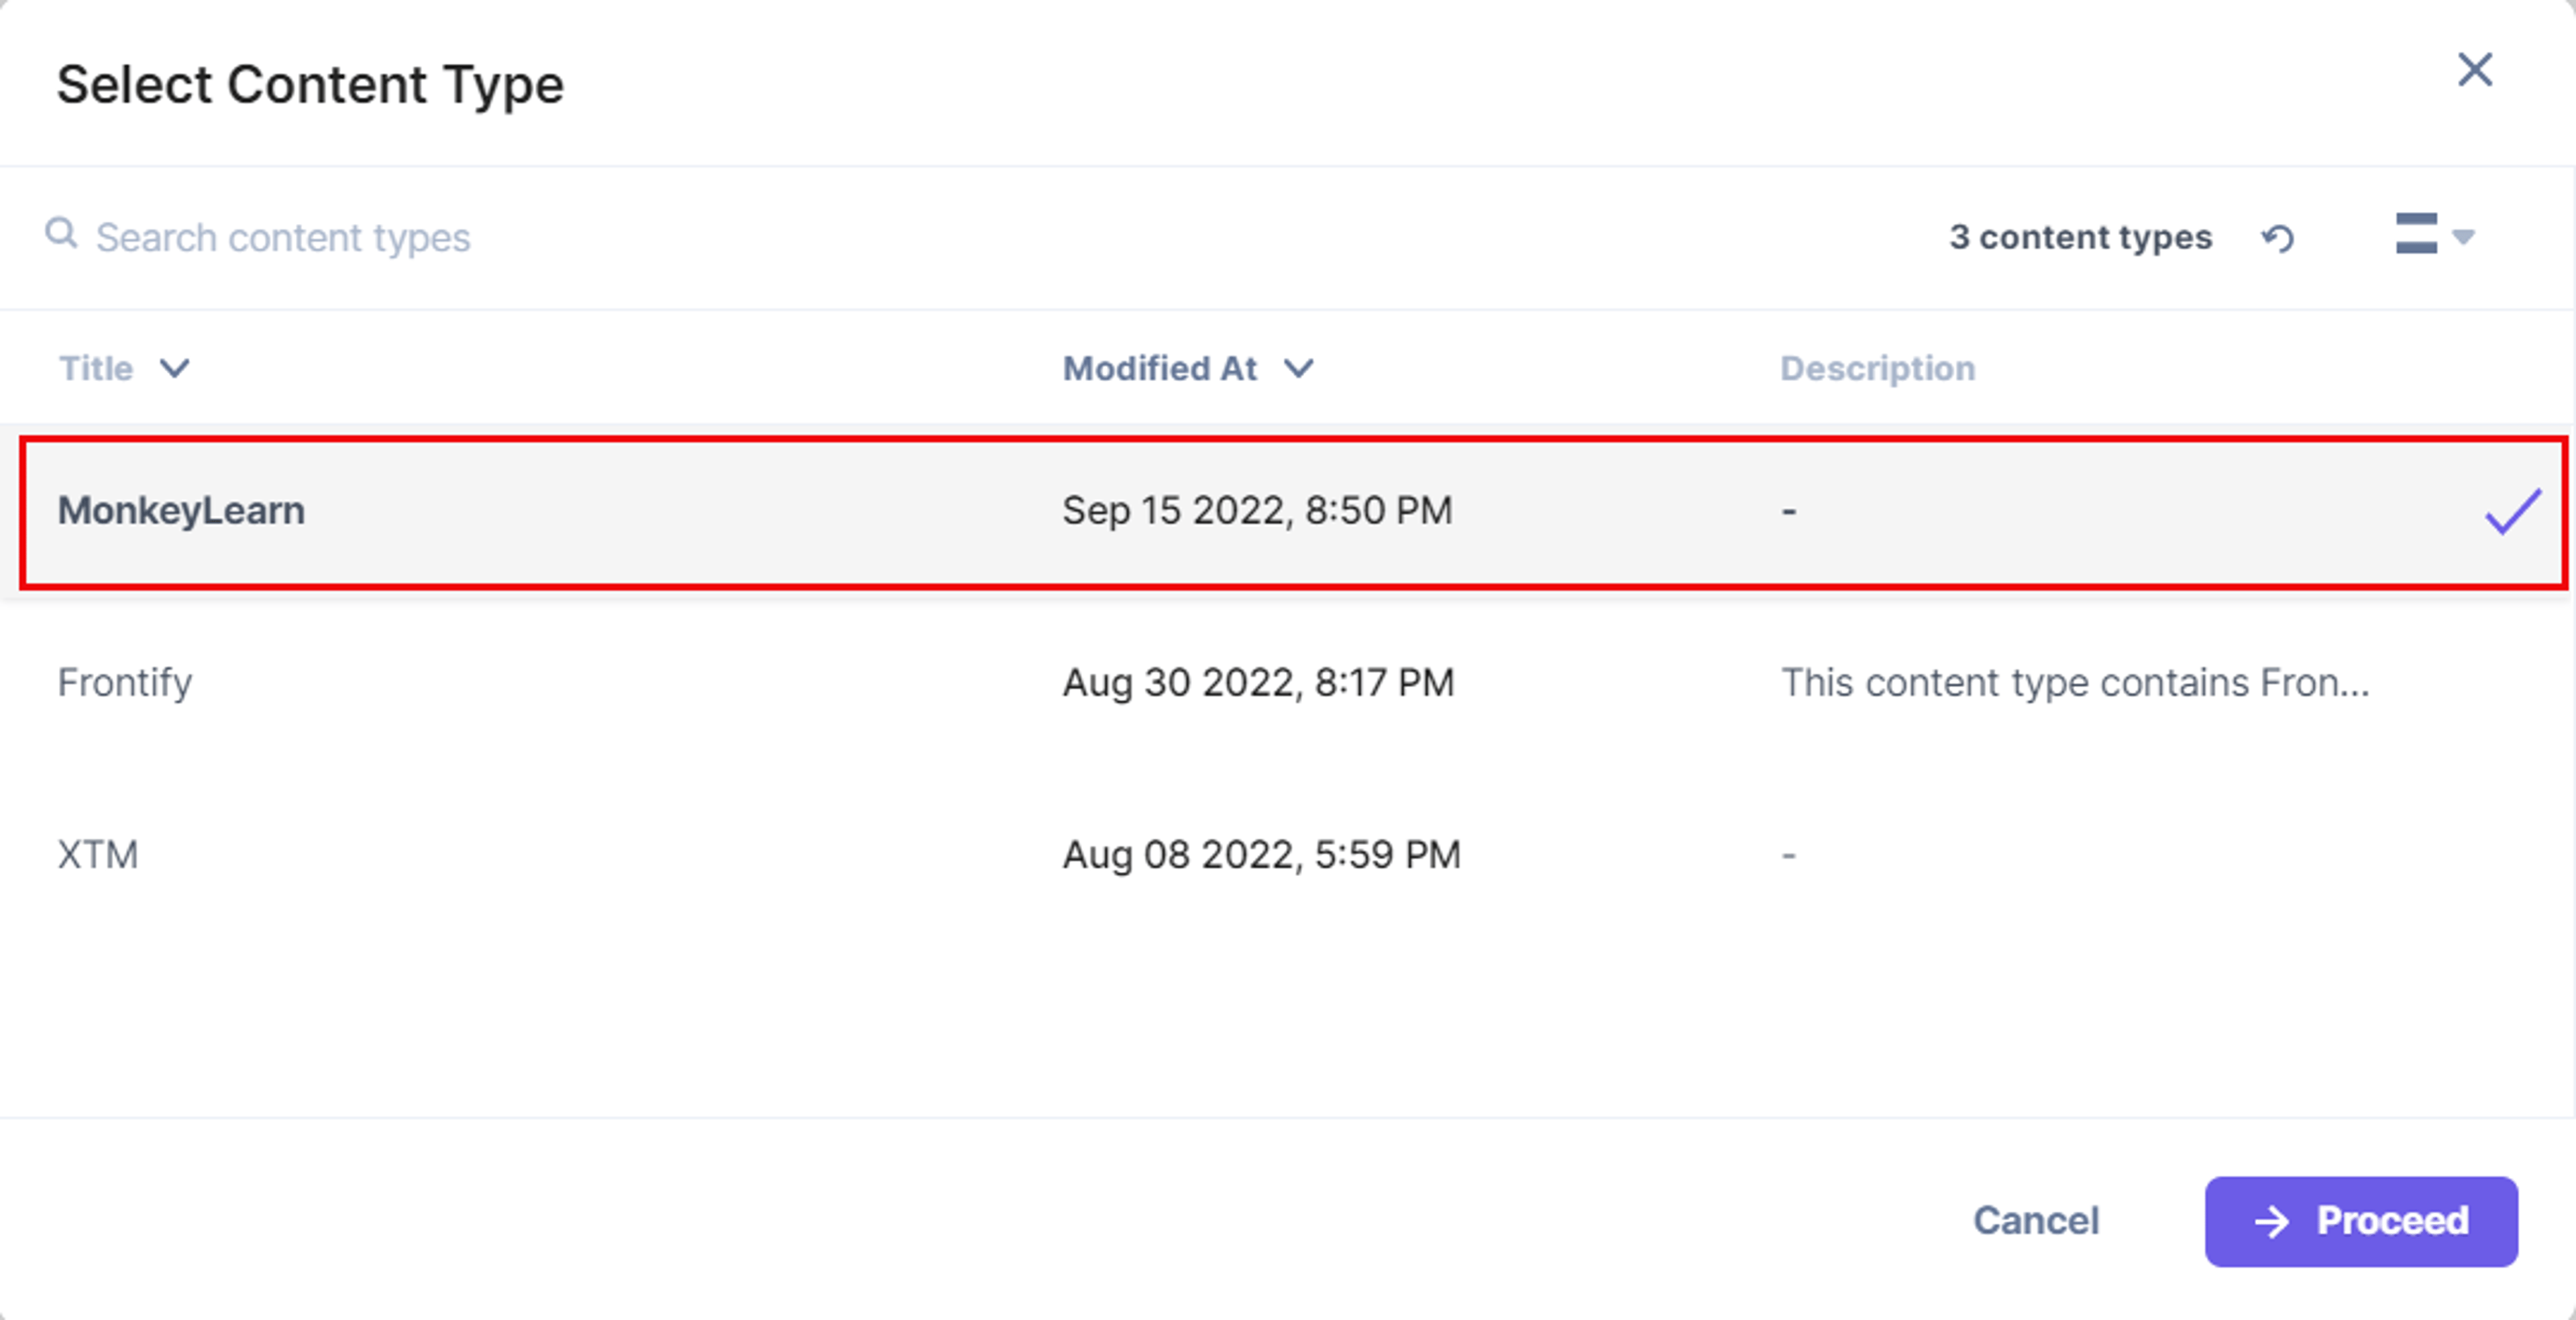Focus the Search content types field
2576x1320 pixels.
click(283, 238)
